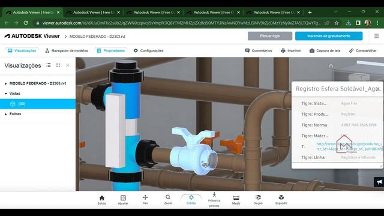This screenshot has height=216, width=384.
Task: Reload the current page
Action: [26, 23]
